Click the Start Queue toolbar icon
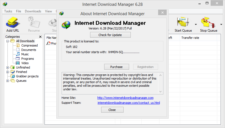The width and height of the screenshot is (225, 128). point(183,22)
